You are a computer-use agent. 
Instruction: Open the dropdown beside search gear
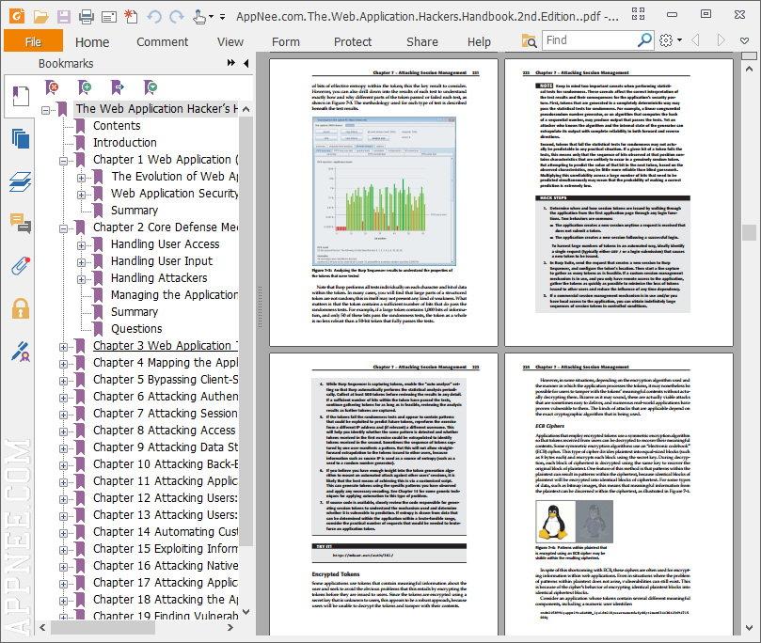(679, 40)
